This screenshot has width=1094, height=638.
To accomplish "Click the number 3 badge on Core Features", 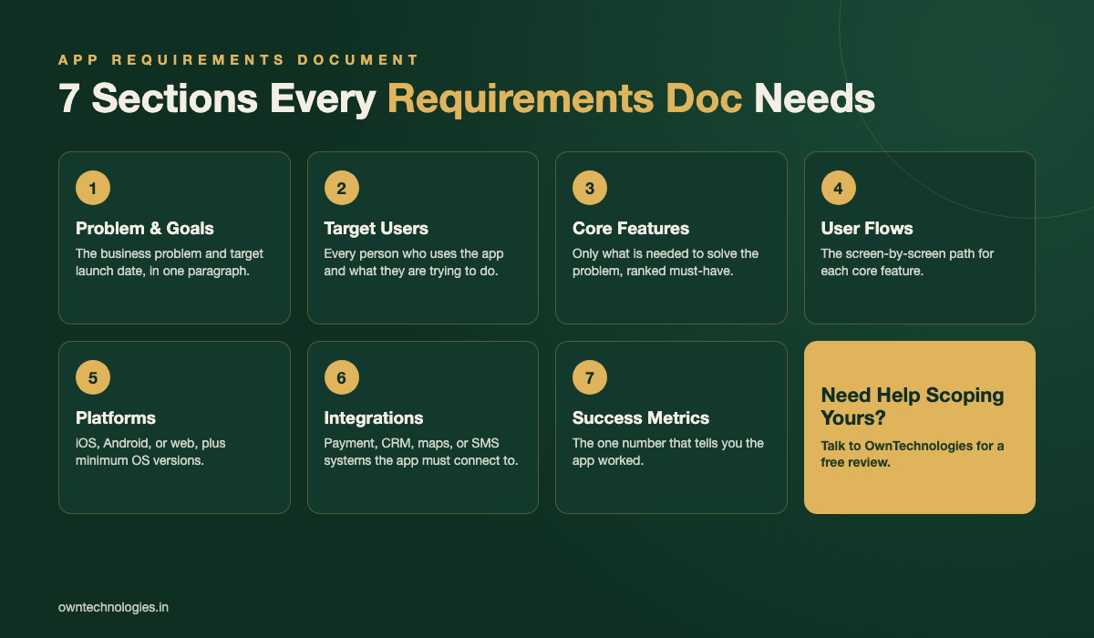I will click(x=590, y=188).
